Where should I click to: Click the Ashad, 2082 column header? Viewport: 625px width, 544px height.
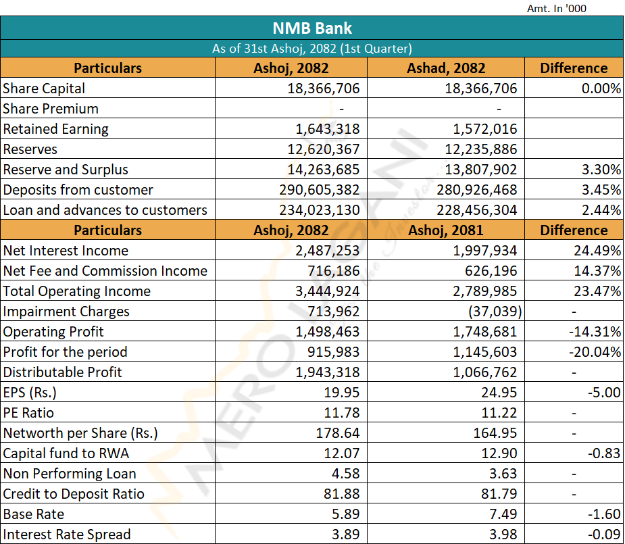pos(445,68)
